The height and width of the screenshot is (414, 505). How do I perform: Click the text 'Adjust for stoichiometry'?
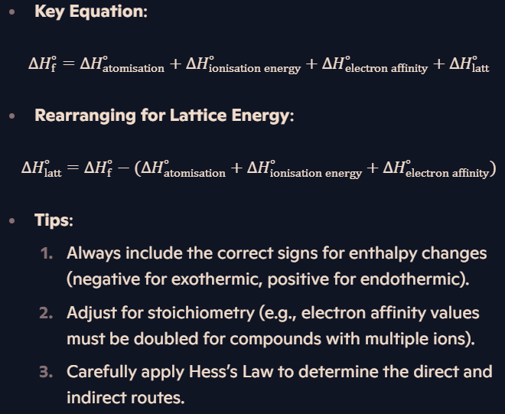(x=161, y=313)
